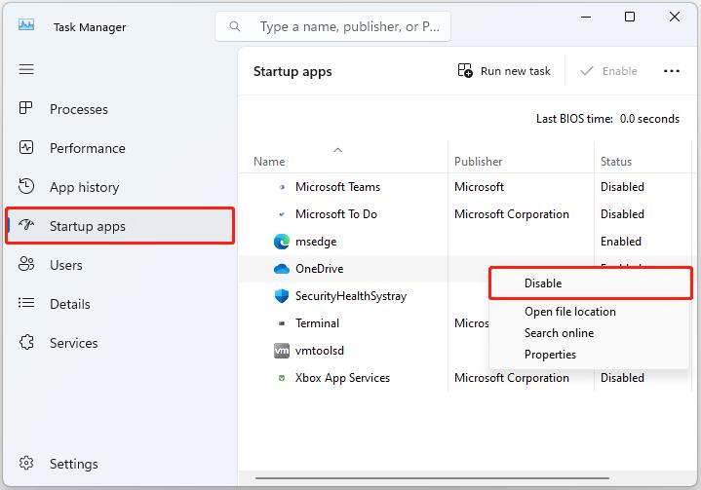Open Task Manager Settings
The height and width of the screenshot is (490, 701).
[x=73, y=464]
